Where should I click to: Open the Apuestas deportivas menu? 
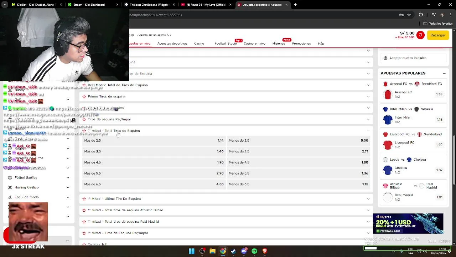tap(172, 44)
